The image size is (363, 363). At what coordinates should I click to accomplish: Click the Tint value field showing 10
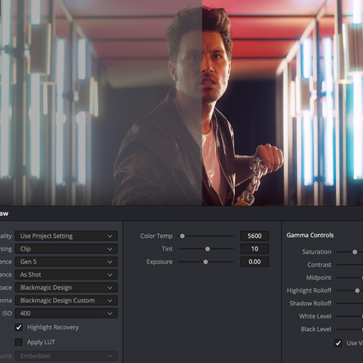point(255,249)
